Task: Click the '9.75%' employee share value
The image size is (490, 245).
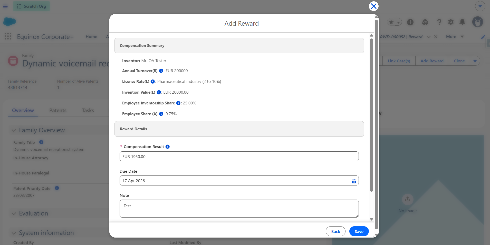Action: click(171, 114)
